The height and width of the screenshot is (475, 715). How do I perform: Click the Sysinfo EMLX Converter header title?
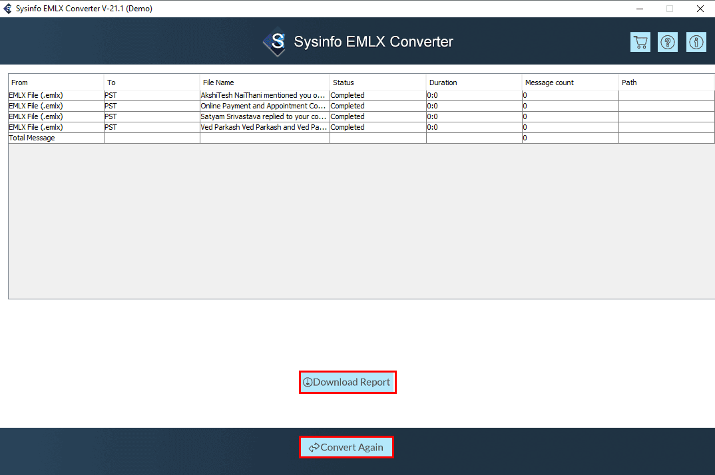(373, 41)
